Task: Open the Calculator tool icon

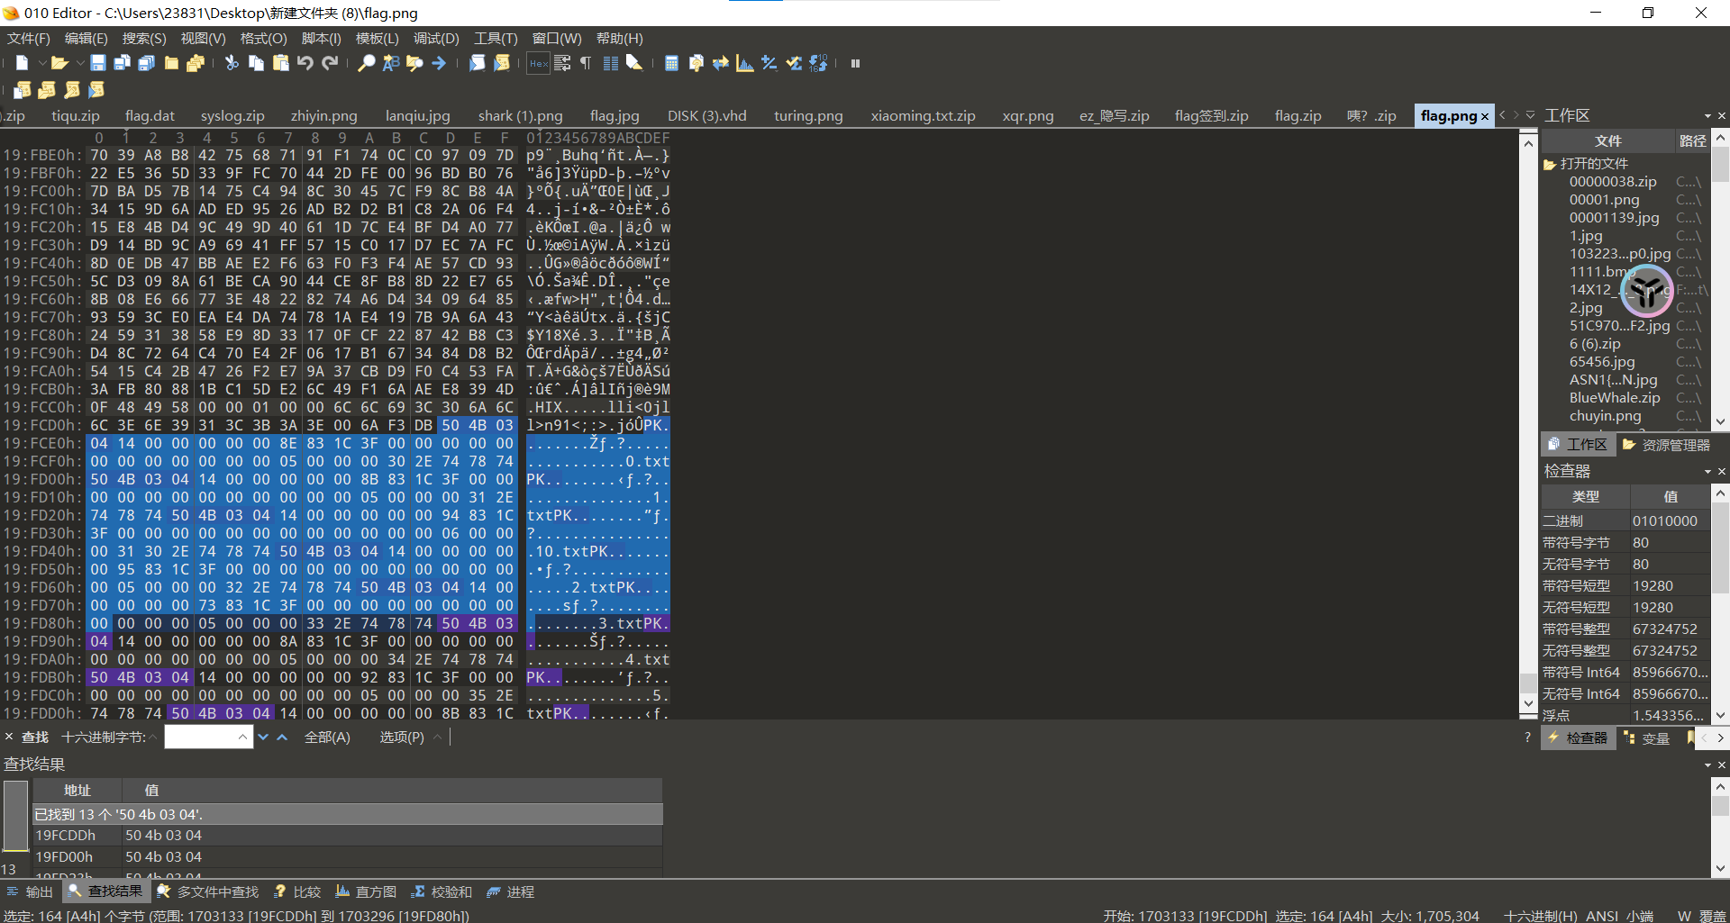Action: 671,63
